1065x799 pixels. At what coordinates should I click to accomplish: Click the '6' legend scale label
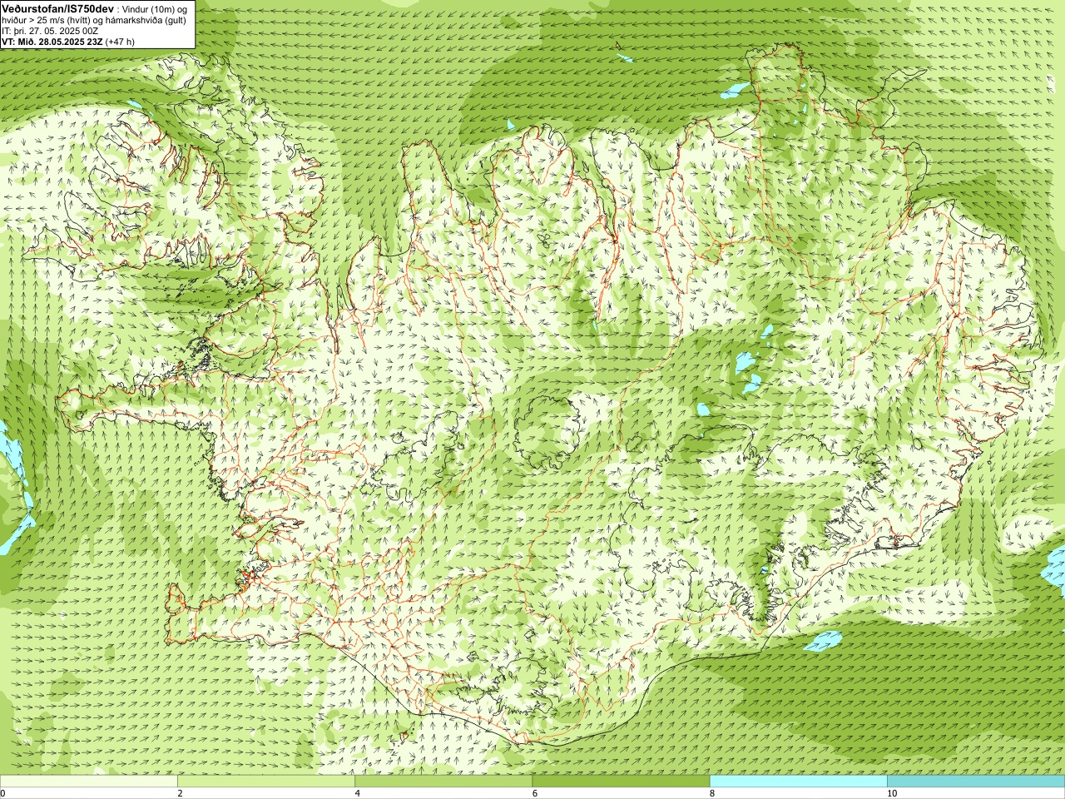[535, 793]
